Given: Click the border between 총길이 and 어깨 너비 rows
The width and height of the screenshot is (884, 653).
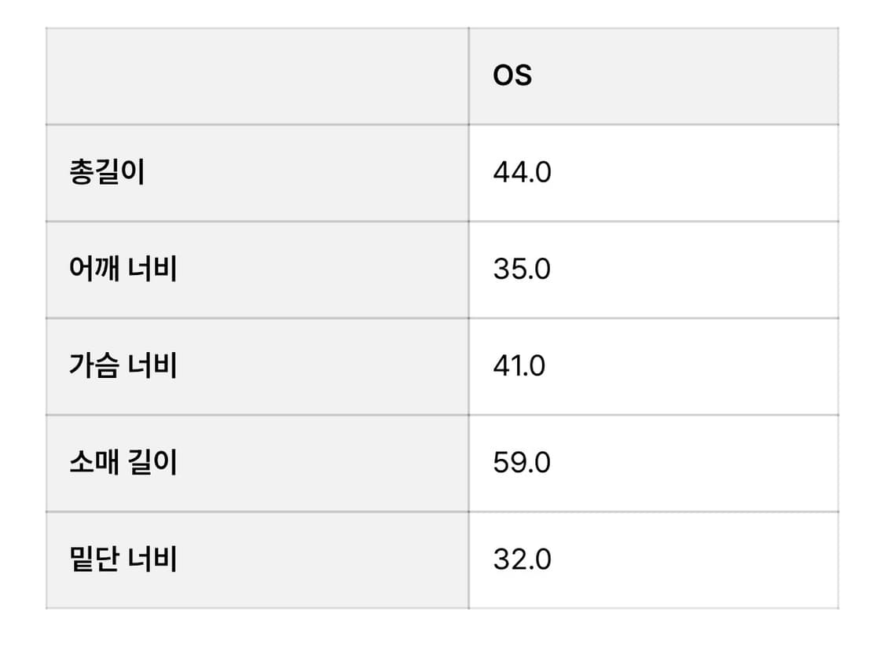Looking at the screenshot, I should point(442,222).
